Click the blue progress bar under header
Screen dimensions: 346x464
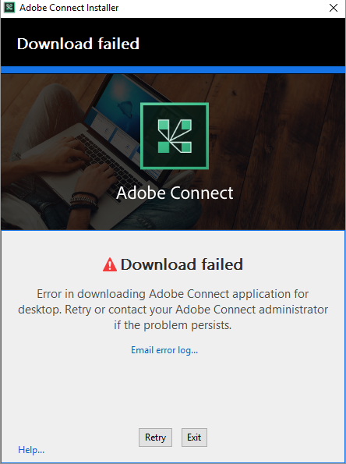(173, 70)
